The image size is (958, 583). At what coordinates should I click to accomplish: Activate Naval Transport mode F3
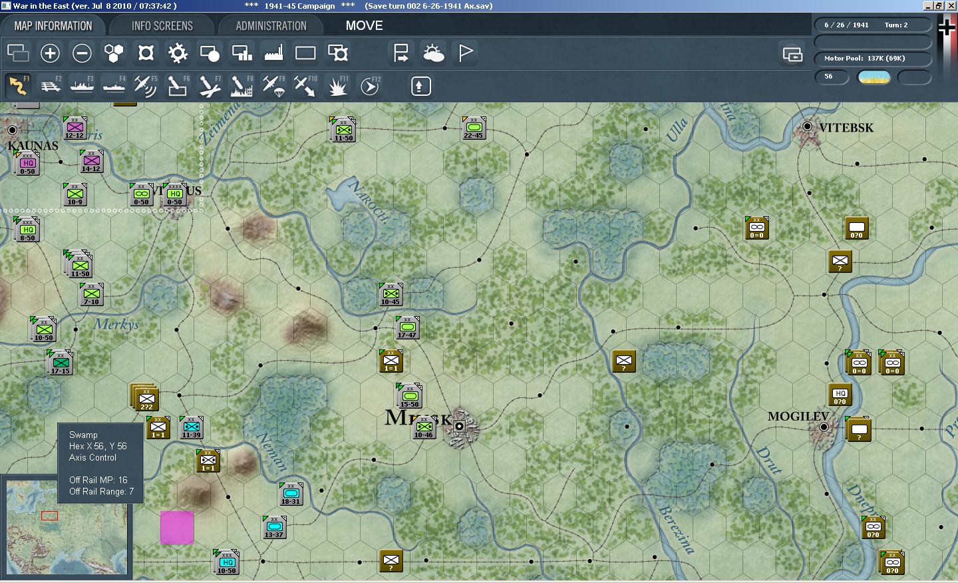[82, 86]
